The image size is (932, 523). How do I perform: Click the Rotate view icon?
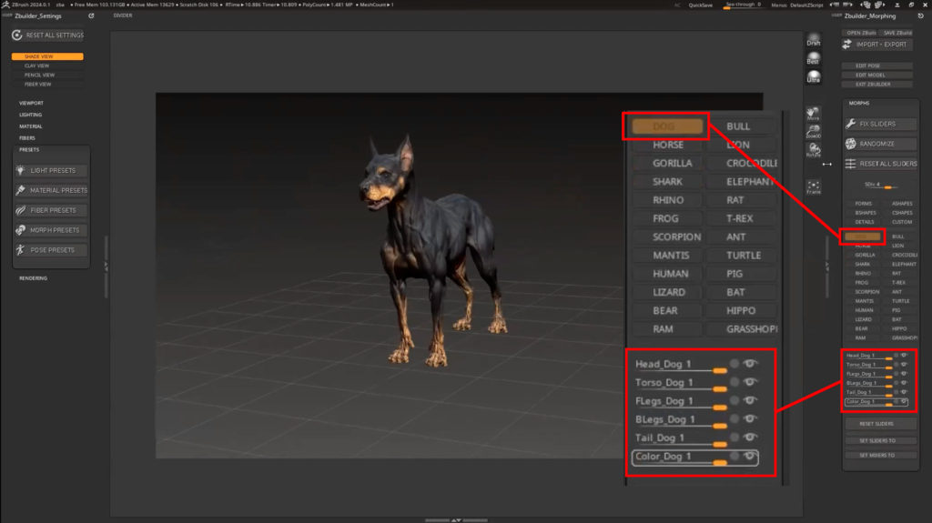(x=813, y=150)
